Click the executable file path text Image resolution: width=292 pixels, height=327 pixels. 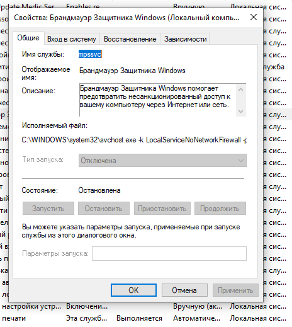pyautogui.click(x=134, y=140)
